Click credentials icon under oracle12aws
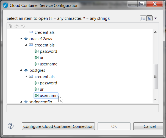The image size is (166, 138). coord(31,45)
